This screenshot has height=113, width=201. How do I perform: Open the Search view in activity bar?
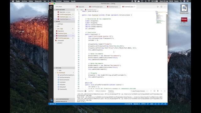(51, 13)
